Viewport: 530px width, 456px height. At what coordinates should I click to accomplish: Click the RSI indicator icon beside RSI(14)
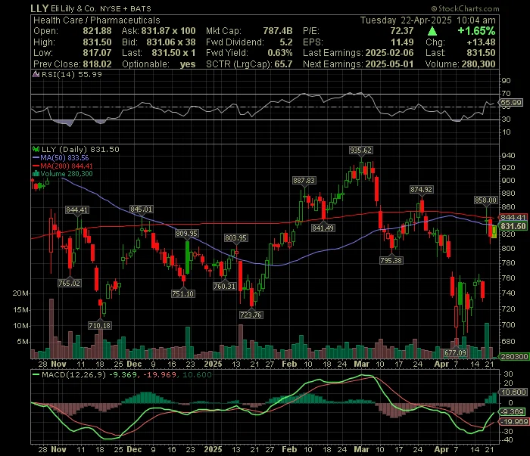coord(36,74)
